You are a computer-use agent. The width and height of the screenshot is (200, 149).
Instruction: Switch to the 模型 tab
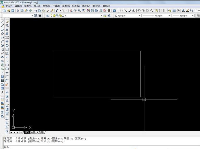tap(27, 132)
